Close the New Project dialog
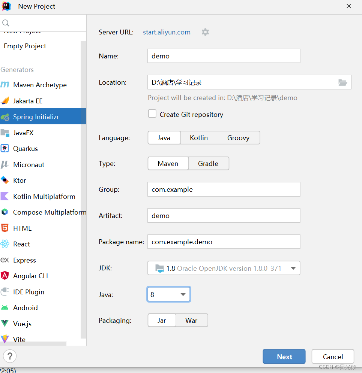Viewport: 362px width, 373px height. pos(348,6)
